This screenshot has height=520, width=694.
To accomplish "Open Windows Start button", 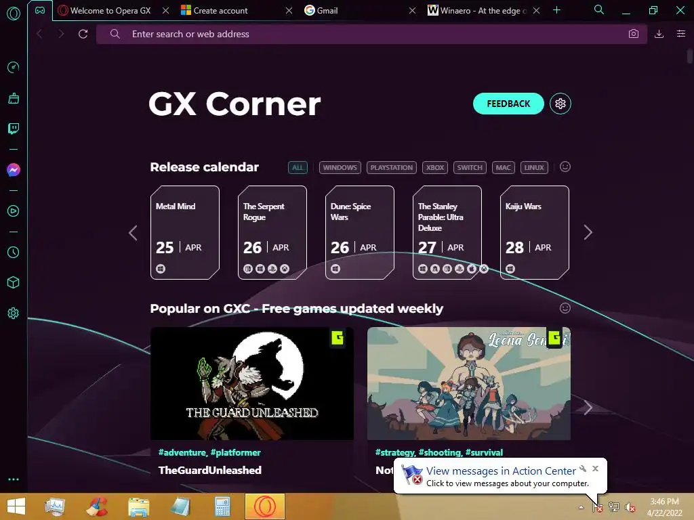I will [x=16, y=506].
